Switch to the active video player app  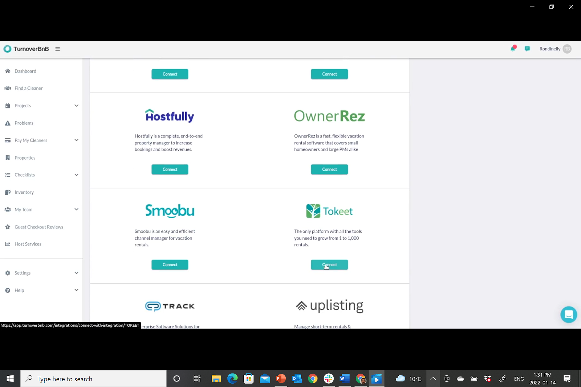tap(377, 379)
